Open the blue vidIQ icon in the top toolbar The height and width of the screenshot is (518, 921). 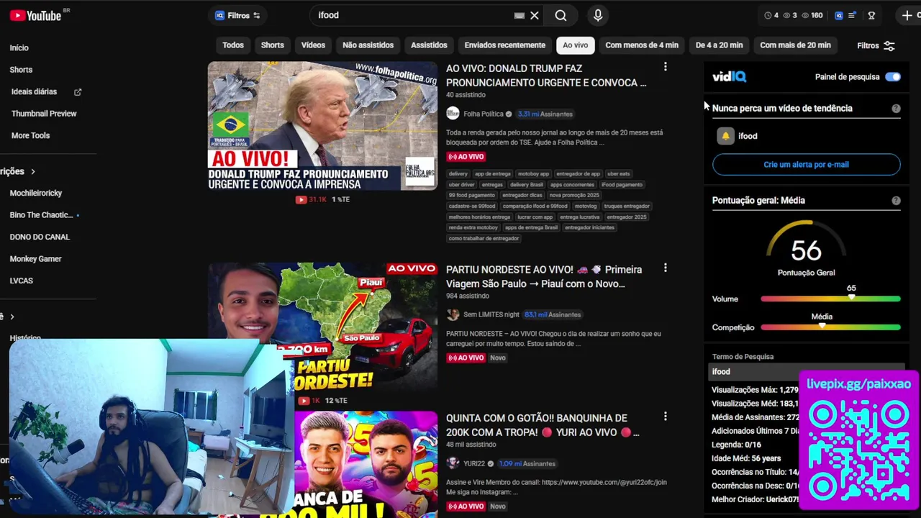[x=839, y=15]
